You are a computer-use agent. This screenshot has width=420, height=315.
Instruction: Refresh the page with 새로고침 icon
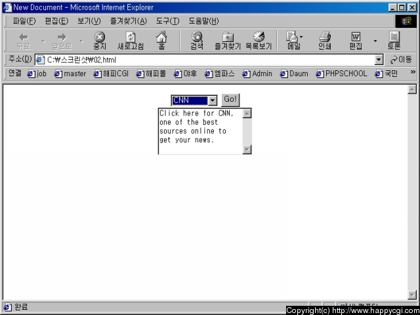pyautogui.click(x=131, y=41)
